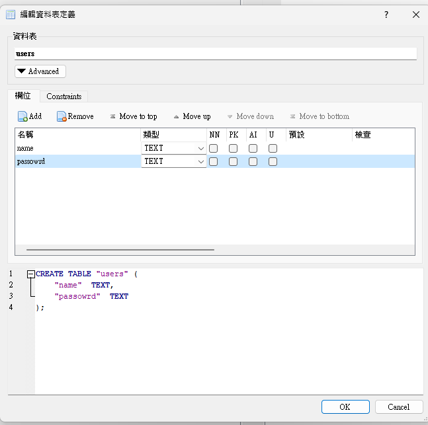This screenshot has height=425, width=428.
Task: Click Move to bottom icon
Action: (292, 116)
